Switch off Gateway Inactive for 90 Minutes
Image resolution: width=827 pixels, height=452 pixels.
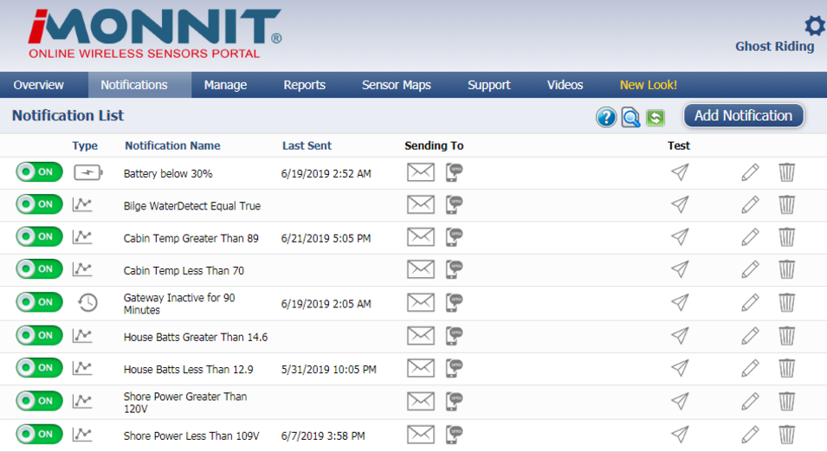39,301
